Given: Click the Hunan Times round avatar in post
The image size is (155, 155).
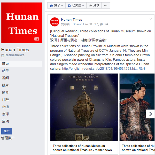Looking at the screenshot, I should coord(55,22).
